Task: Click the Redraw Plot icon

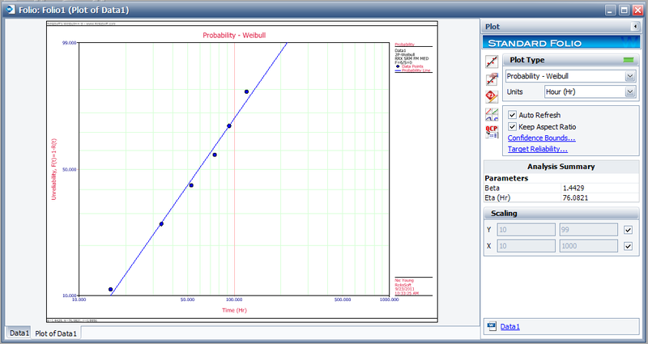Action: point(492,62)
